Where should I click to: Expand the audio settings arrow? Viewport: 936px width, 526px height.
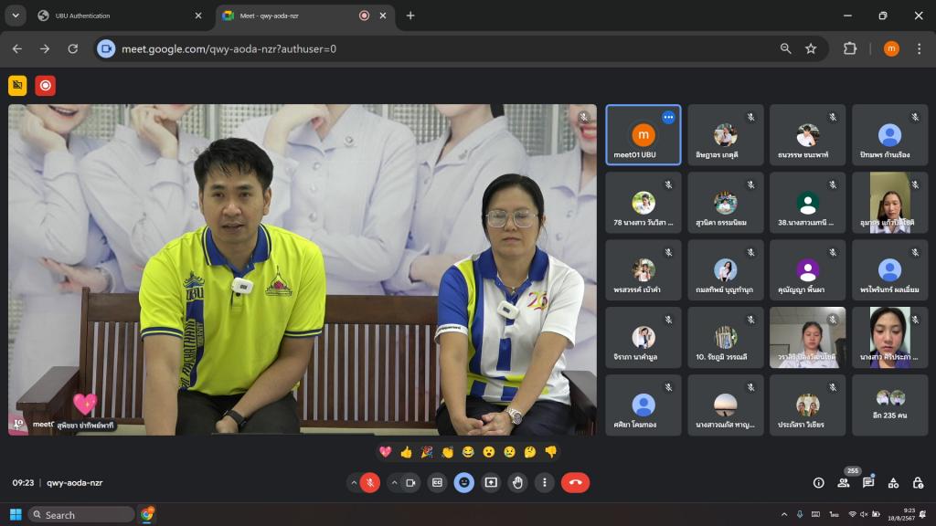tap(354, 482)
